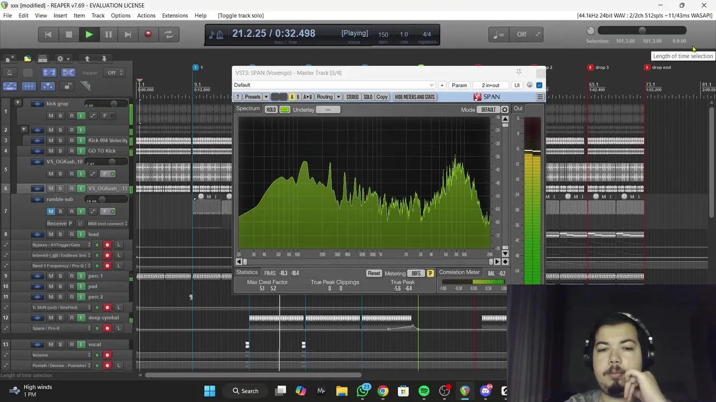
Task: Arm vocal Volume envelope record button
Action: [x=107, y=355]
